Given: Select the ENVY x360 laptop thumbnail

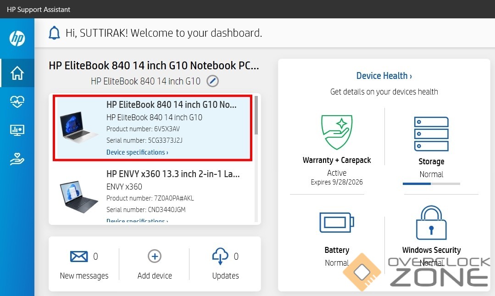Looking at the screenshot, I should click(79, 196).
